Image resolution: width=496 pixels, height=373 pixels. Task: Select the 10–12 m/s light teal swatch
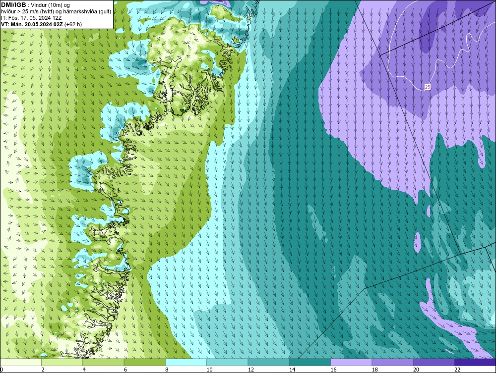pyautogui.click(x=227, y=362)
